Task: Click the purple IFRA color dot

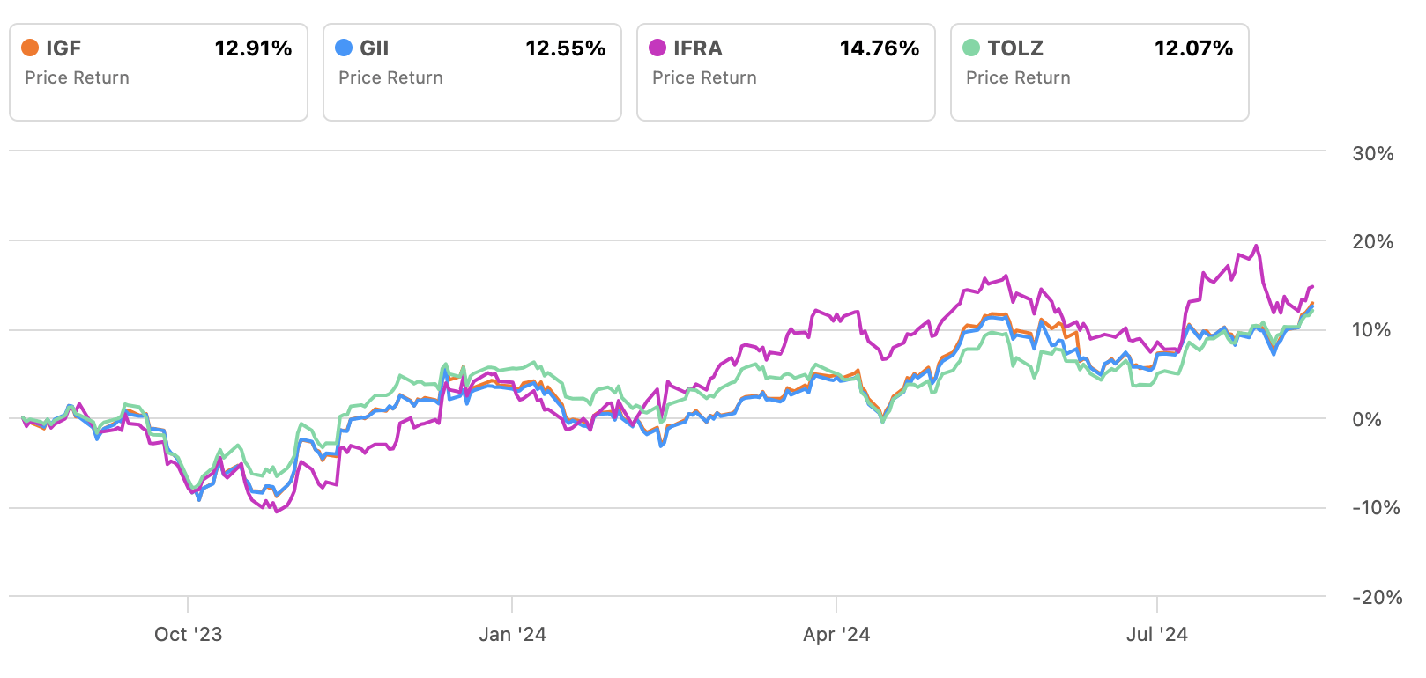Action: click(657, 48)
